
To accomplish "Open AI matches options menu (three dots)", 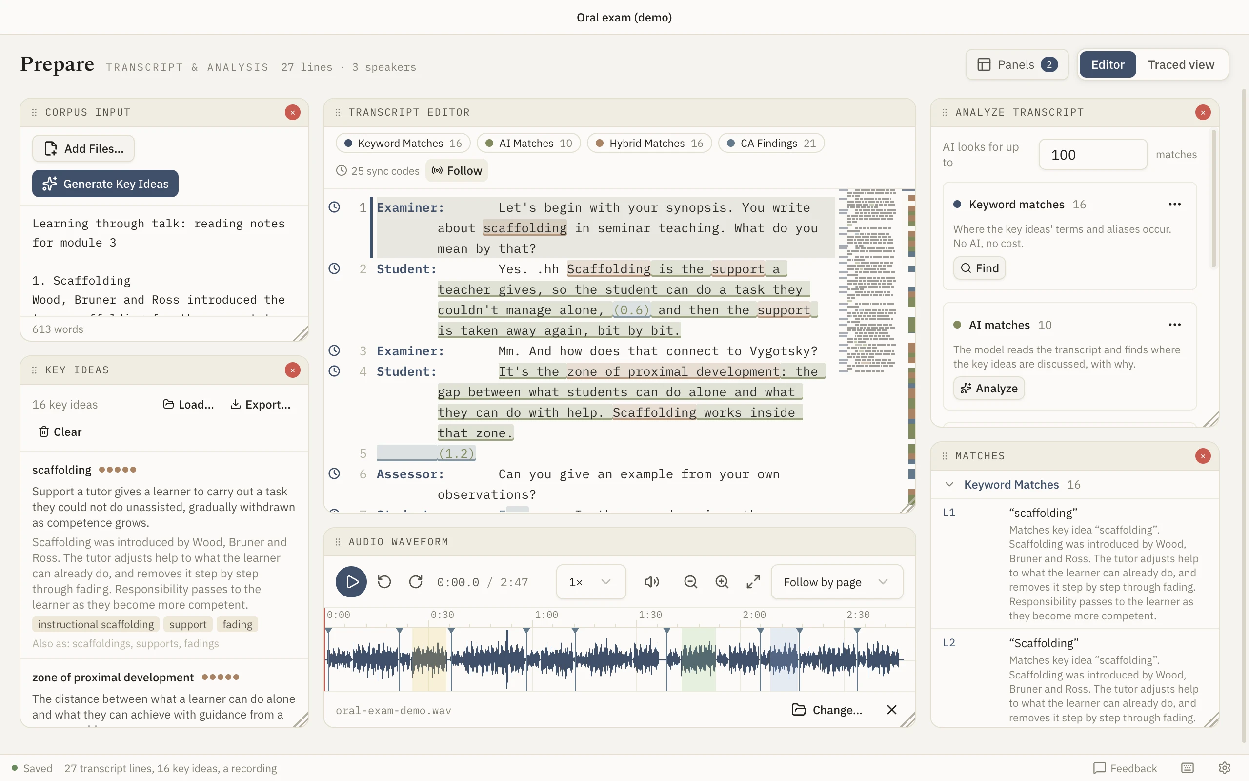I will [x=1175, y=325].
